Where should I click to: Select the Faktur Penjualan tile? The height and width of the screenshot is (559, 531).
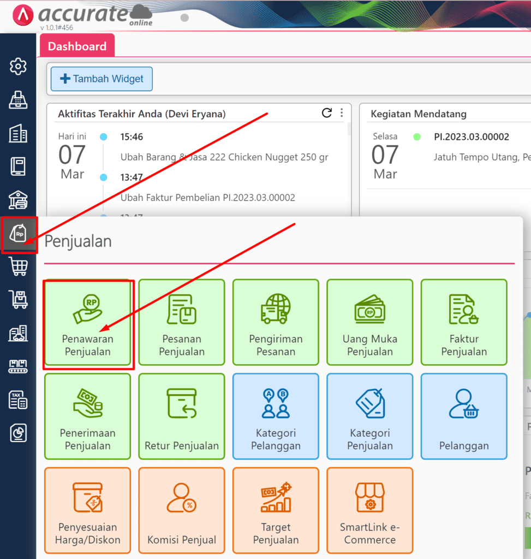[x=463, y=323]
